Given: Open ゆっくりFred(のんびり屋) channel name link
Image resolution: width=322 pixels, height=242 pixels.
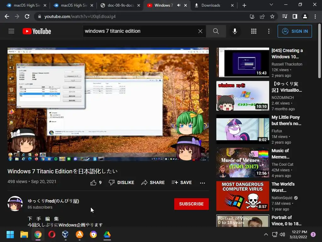Looking at the screenshot, I should point(53,201).
